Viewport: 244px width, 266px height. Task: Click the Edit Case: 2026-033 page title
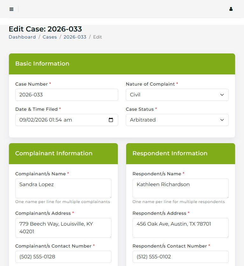[x=45, y=29]
